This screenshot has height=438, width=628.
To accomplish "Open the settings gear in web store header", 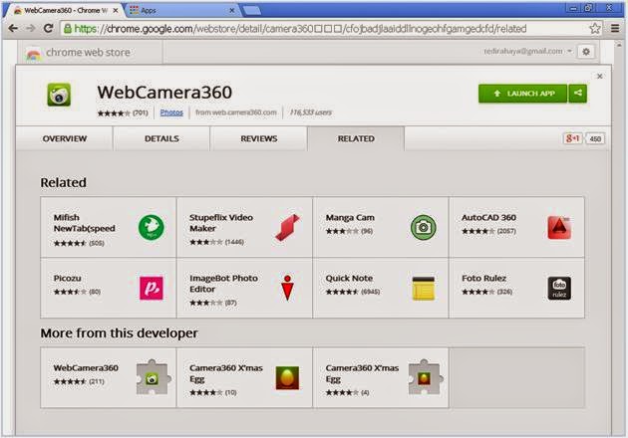I will (x=586, y=52).
